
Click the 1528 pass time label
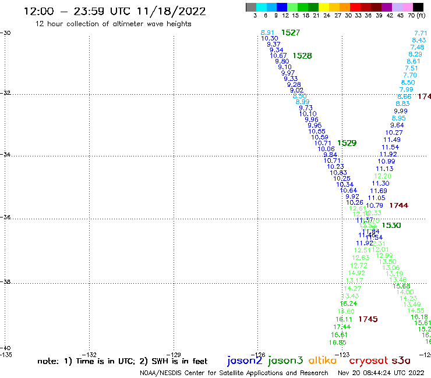click(x=302, y=56)
